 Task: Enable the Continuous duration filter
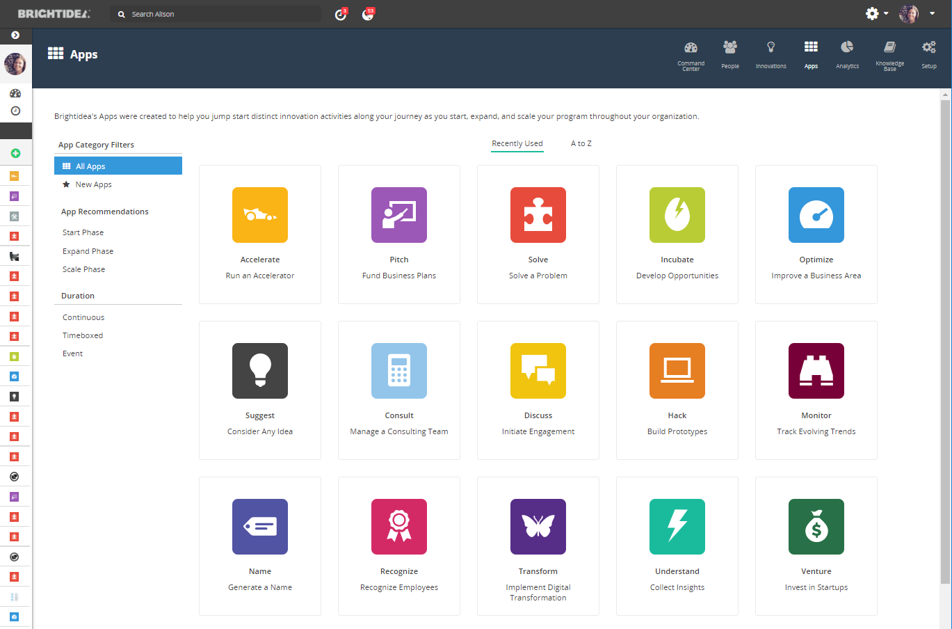[83, 317]
